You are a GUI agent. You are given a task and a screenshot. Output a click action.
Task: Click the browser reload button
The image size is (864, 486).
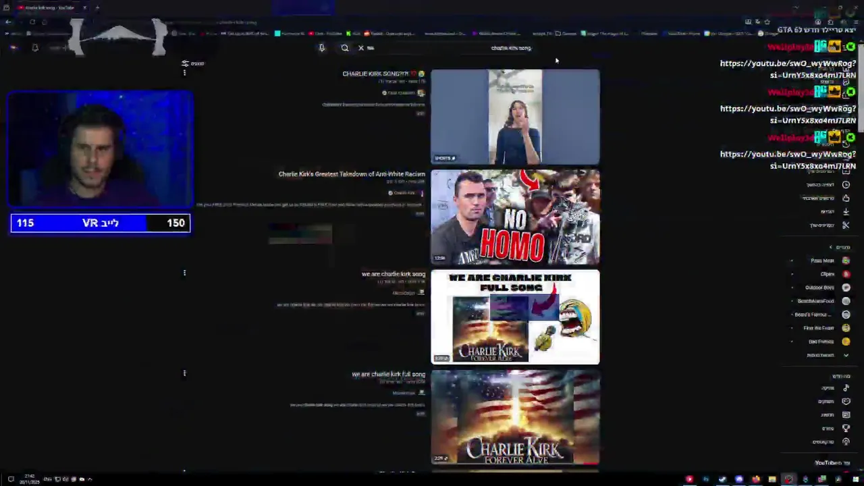(x=32, y=22)
